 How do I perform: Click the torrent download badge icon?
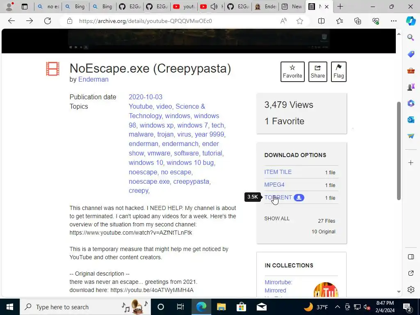pyautogui.click(x=299, y=198)
